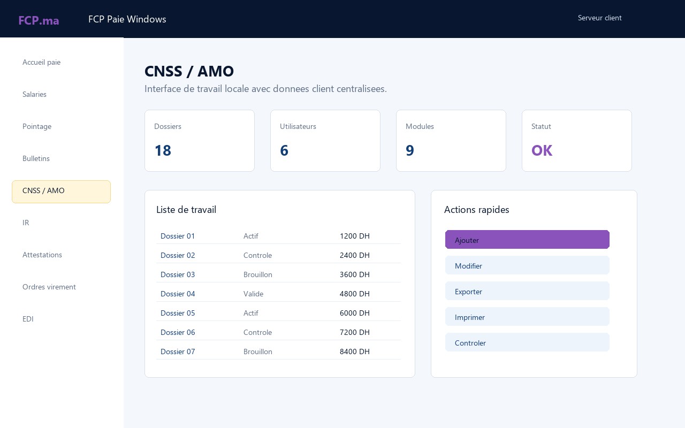The height and width of the screenshot is (428, 685).
Task: Click the FCP.ma logo
Action: pos(39,20)
